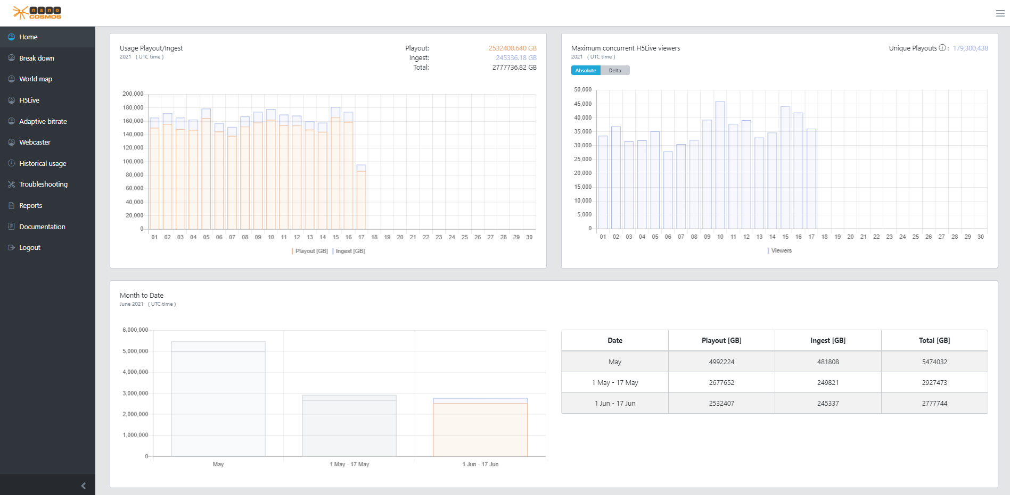Click the Break down sidebar icon
The image size is (1010, 495).
11,58
